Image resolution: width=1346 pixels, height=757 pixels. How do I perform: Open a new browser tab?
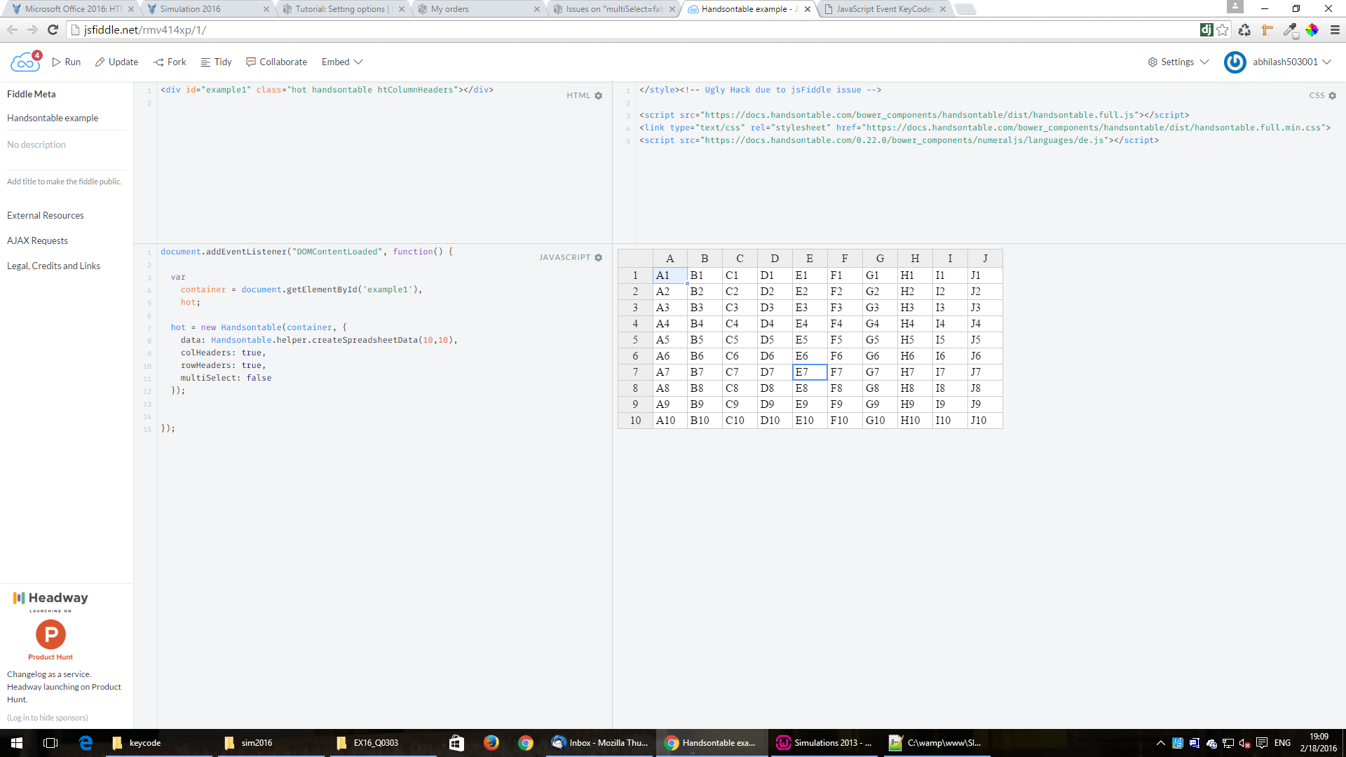[x=965, y=9]
